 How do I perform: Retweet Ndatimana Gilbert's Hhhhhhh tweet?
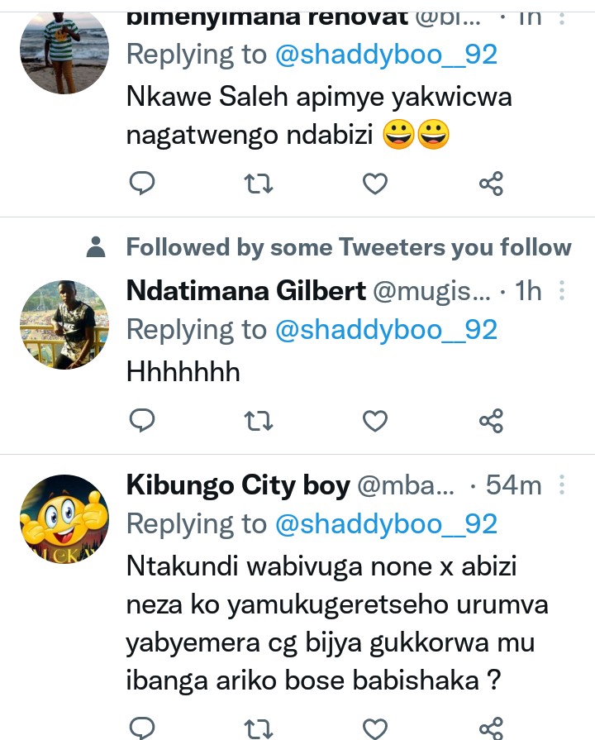[x=259, y=421]
